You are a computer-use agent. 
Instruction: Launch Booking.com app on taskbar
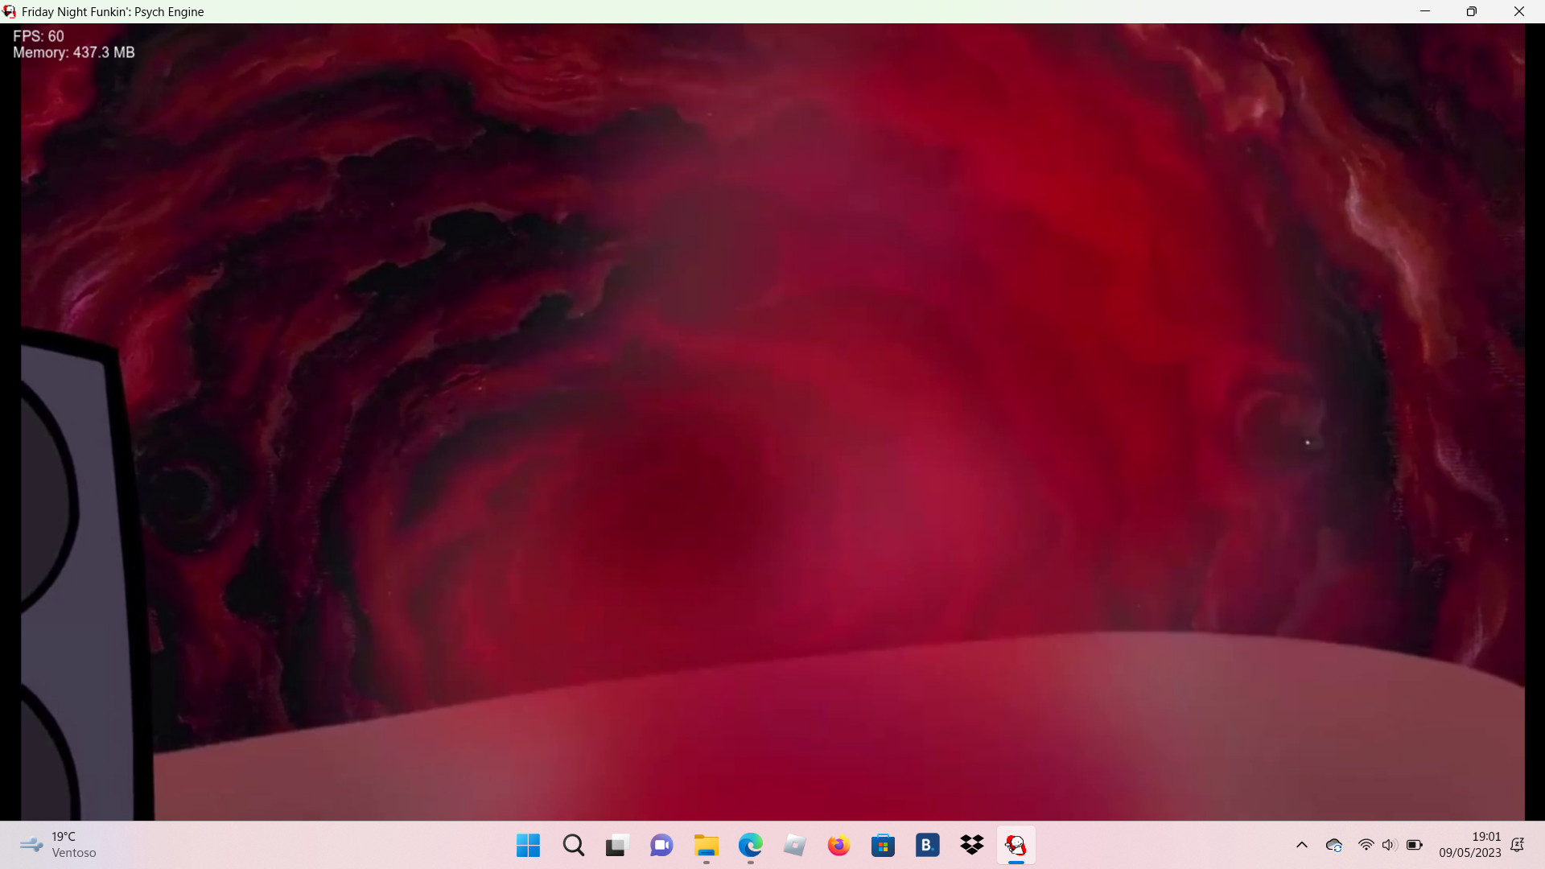(927, 845)
